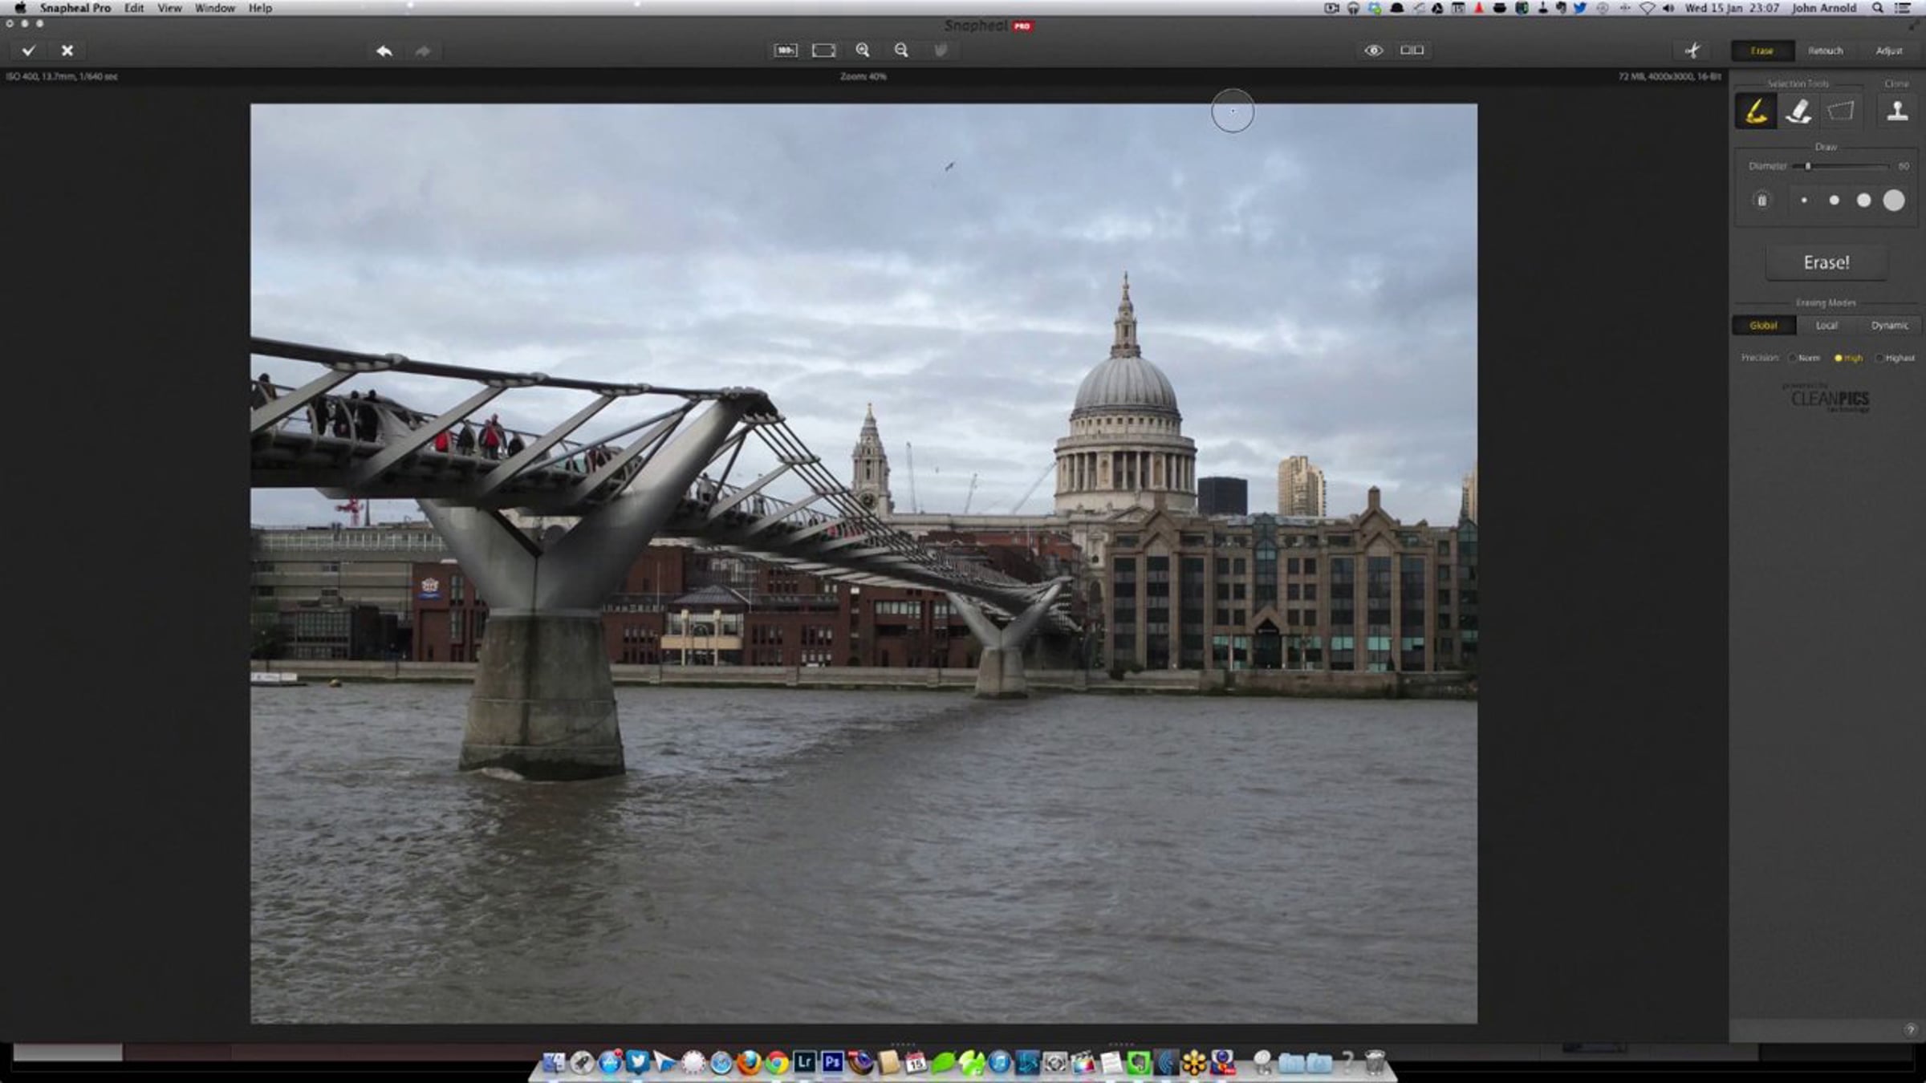This screenshot has height=1083, width=1926.
Task: Click the Diameter slider handle
Action: pos(1807,166)
